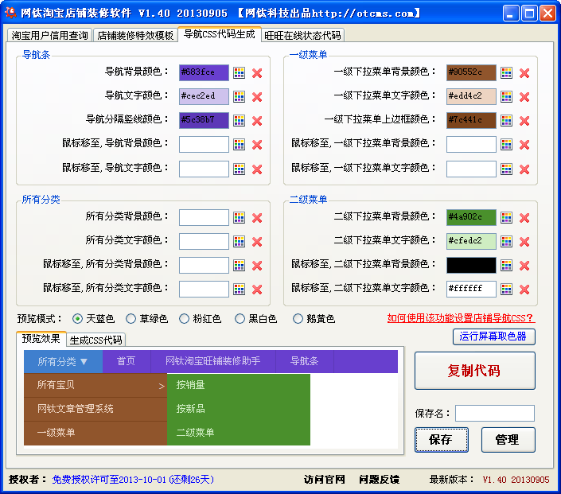561x494 pixels.
Task: Open color picker for 二级下拉菜单背景颜色
Action: (507, 218)
